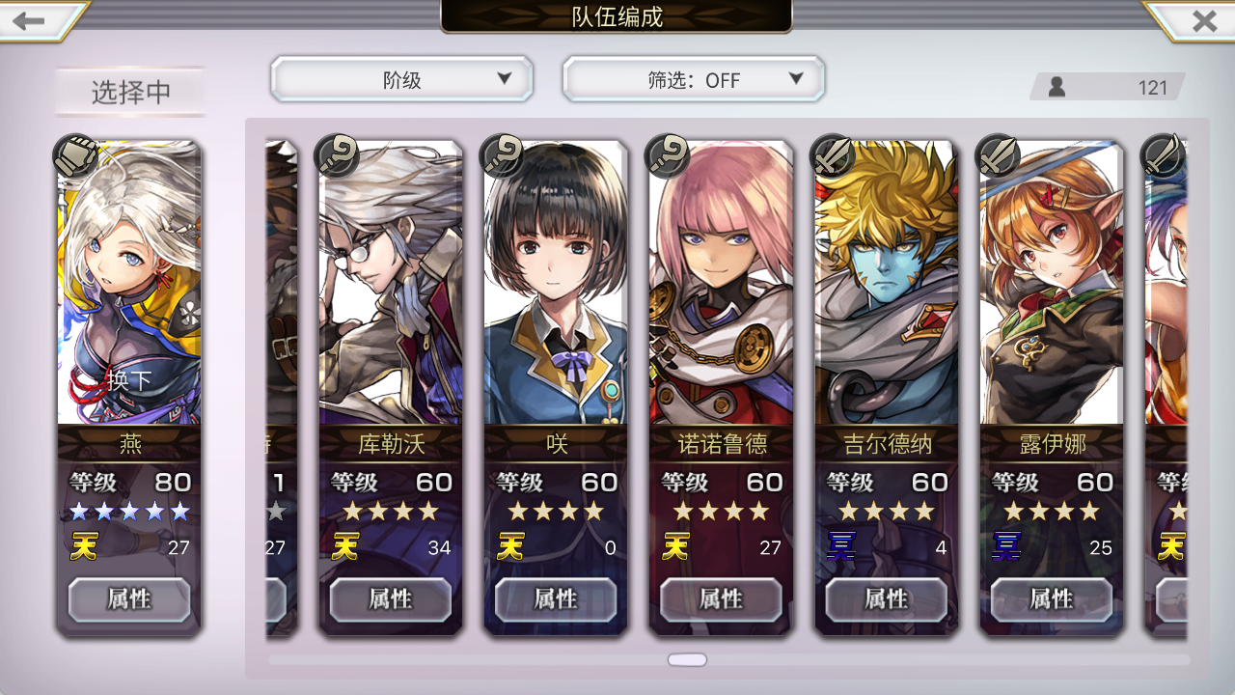Open the 筛选:OFF filter dropdown

click(x=694, y=79)
